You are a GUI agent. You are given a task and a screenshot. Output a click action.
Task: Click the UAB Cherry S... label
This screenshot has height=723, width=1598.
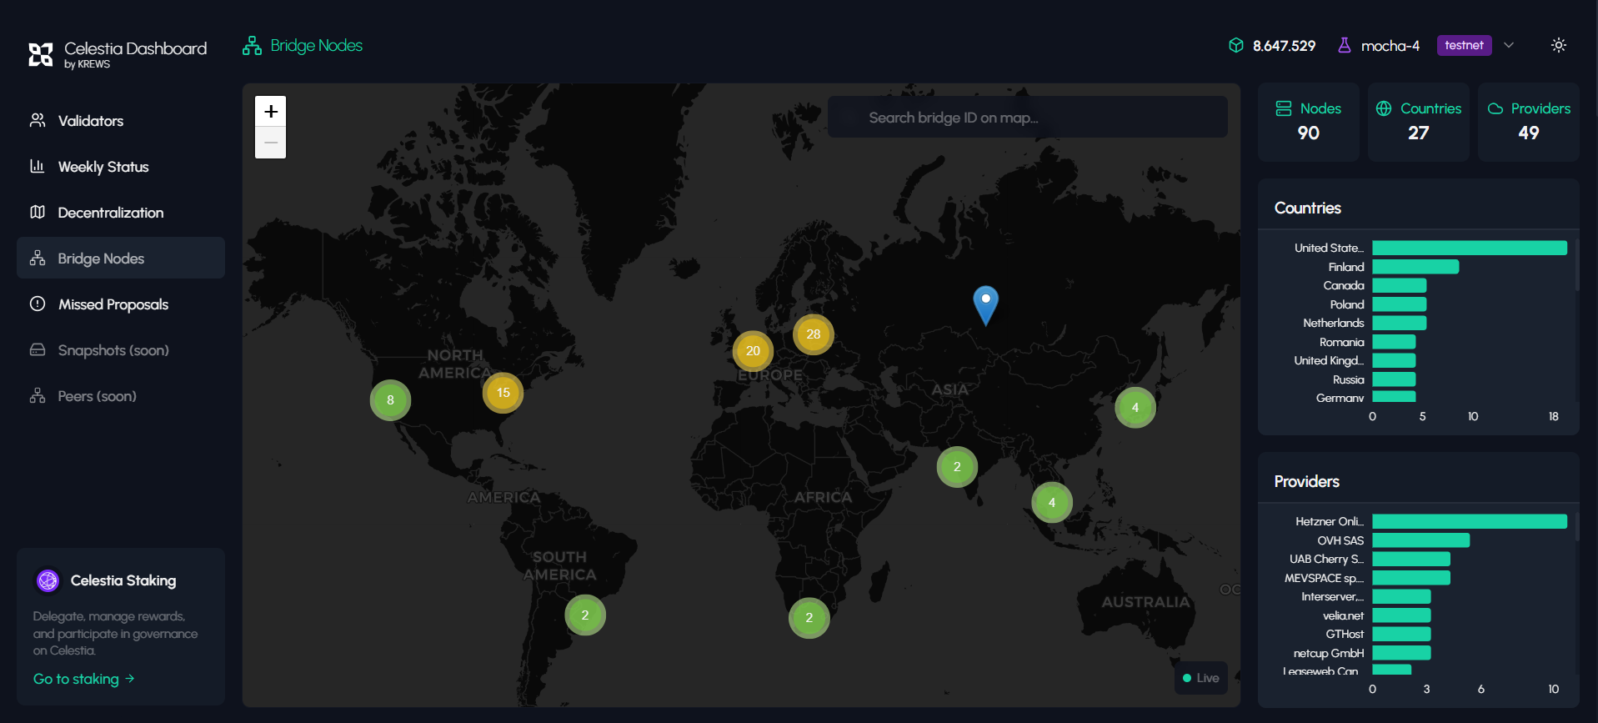(x=1327, y=559)
